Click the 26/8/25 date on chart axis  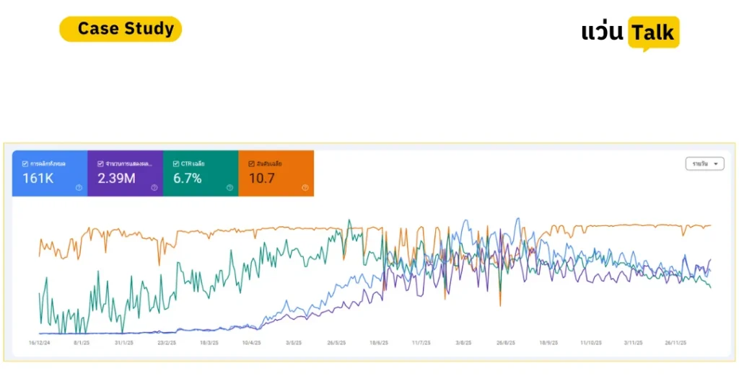(506, 343)
